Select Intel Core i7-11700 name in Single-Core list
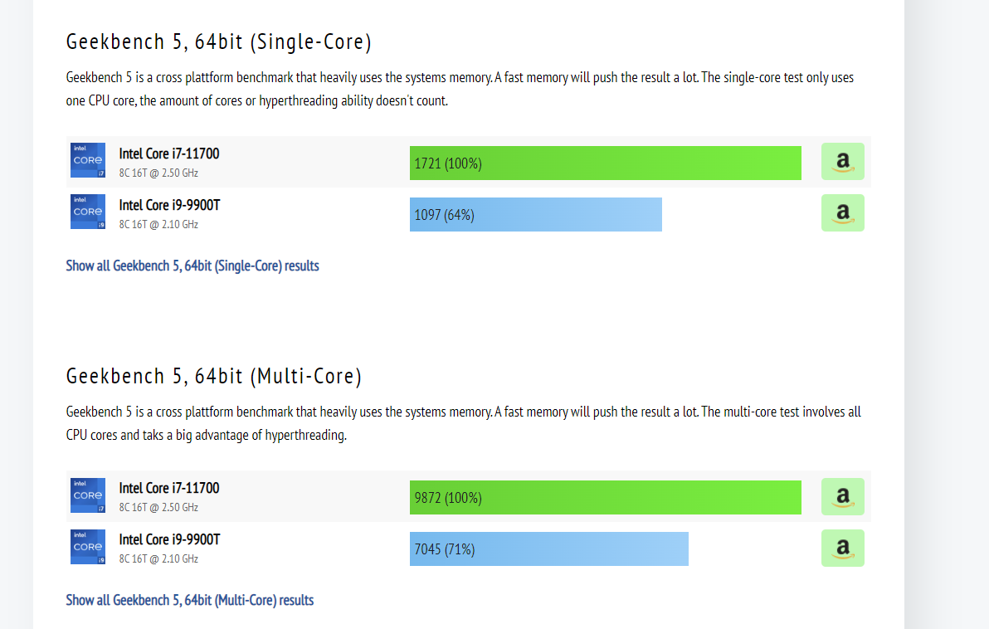Viewport: 989px width, 629px height. 169,154
